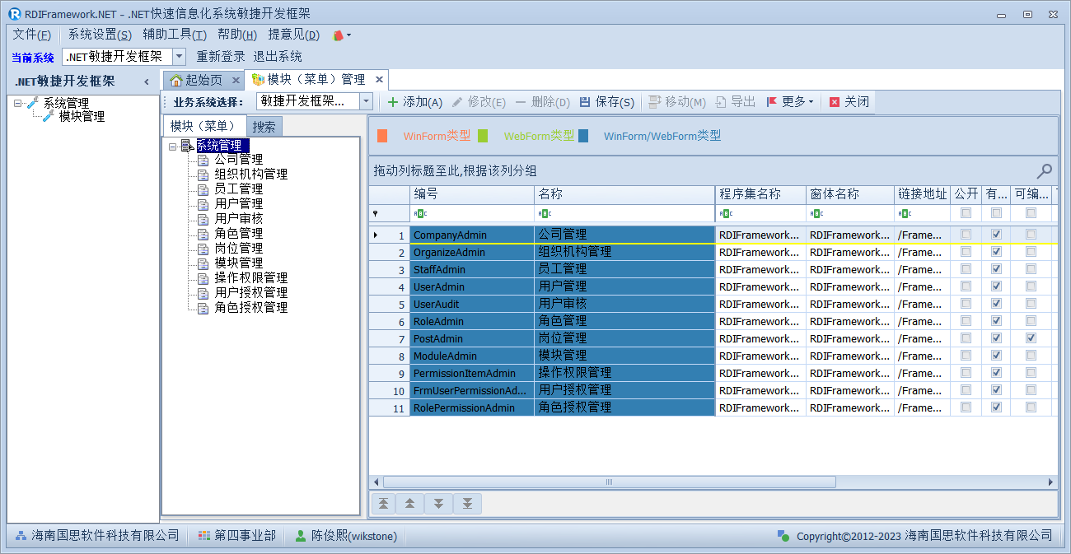The height and width of the screenshot is (554, 1071).
Task: Click the move-to-bottom arrow button
Action: click(x=467, y=504)
